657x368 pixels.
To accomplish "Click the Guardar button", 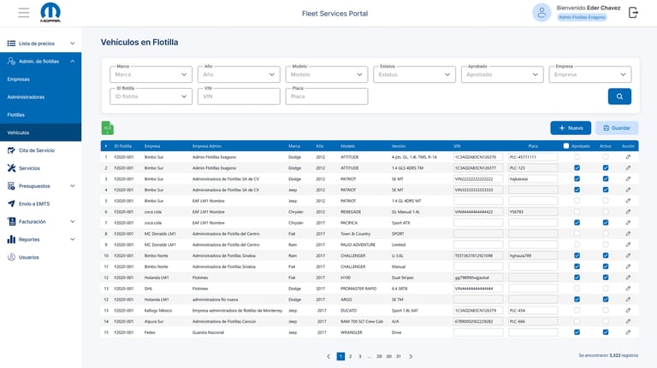I will [x=617, y=128].
